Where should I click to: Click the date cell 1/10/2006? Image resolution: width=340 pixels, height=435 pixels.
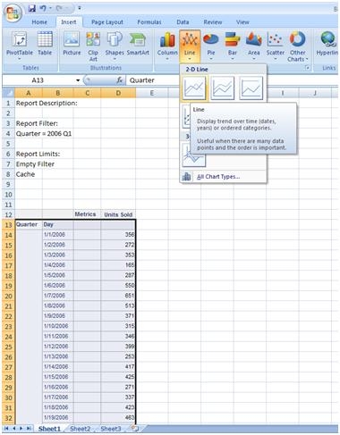[58, 326]
